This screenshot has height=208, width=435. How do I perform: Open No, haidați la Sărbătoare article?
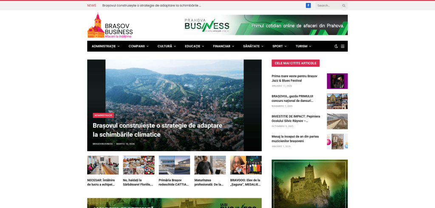tap(139, 182)
